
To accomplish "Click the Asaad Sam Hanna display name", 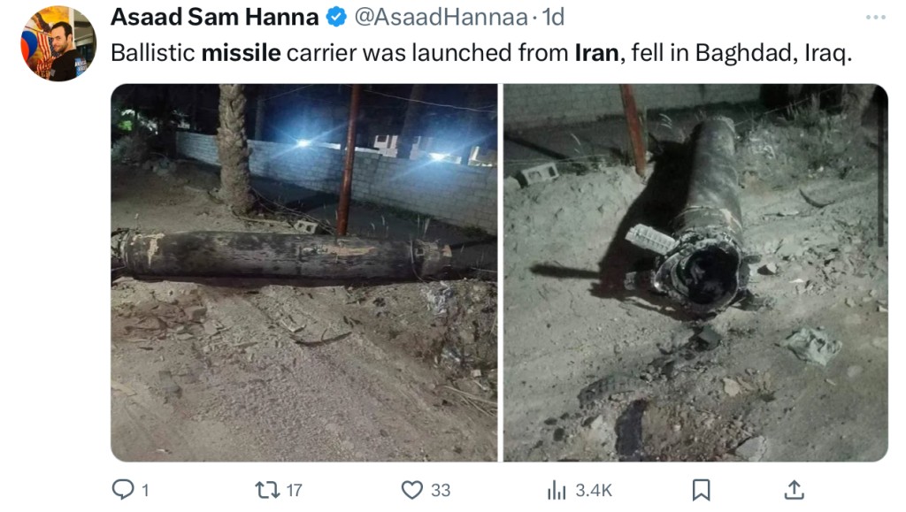I will coord(214,18).
